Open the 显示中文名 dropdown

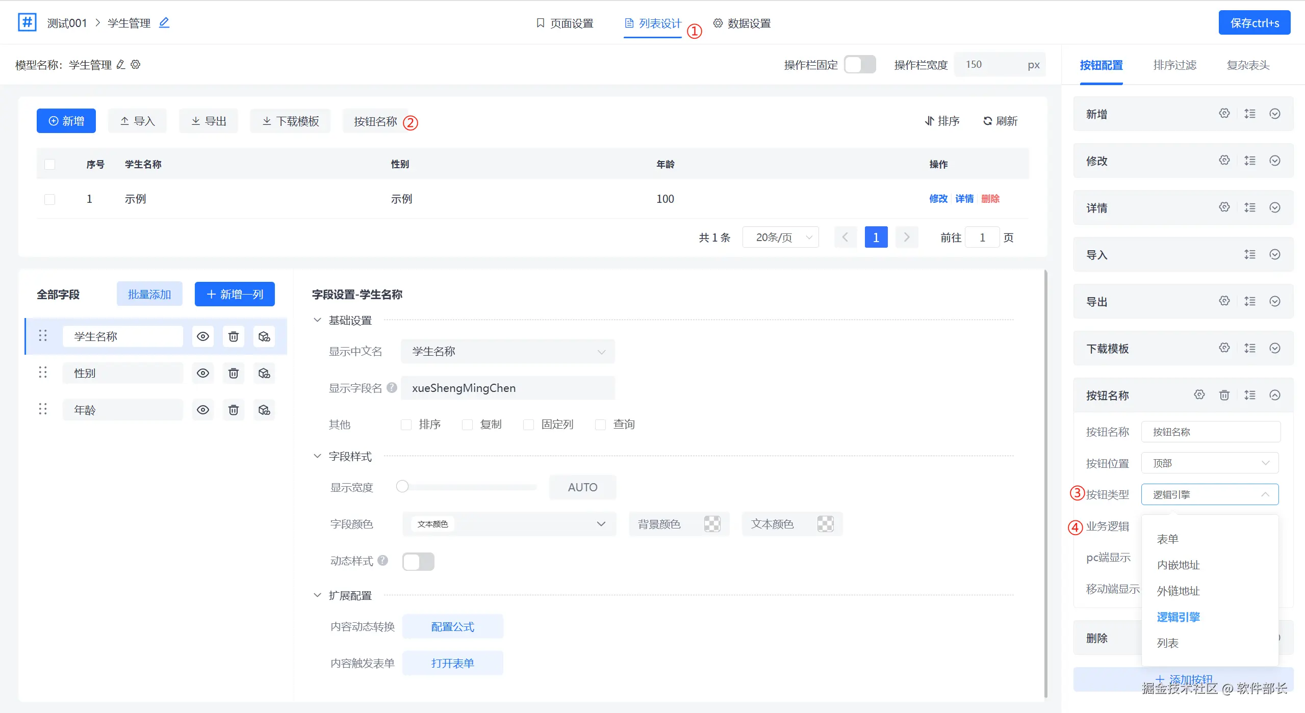[x=507, y=352]
